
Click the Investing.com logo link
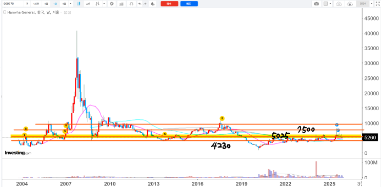pos(18,153)
